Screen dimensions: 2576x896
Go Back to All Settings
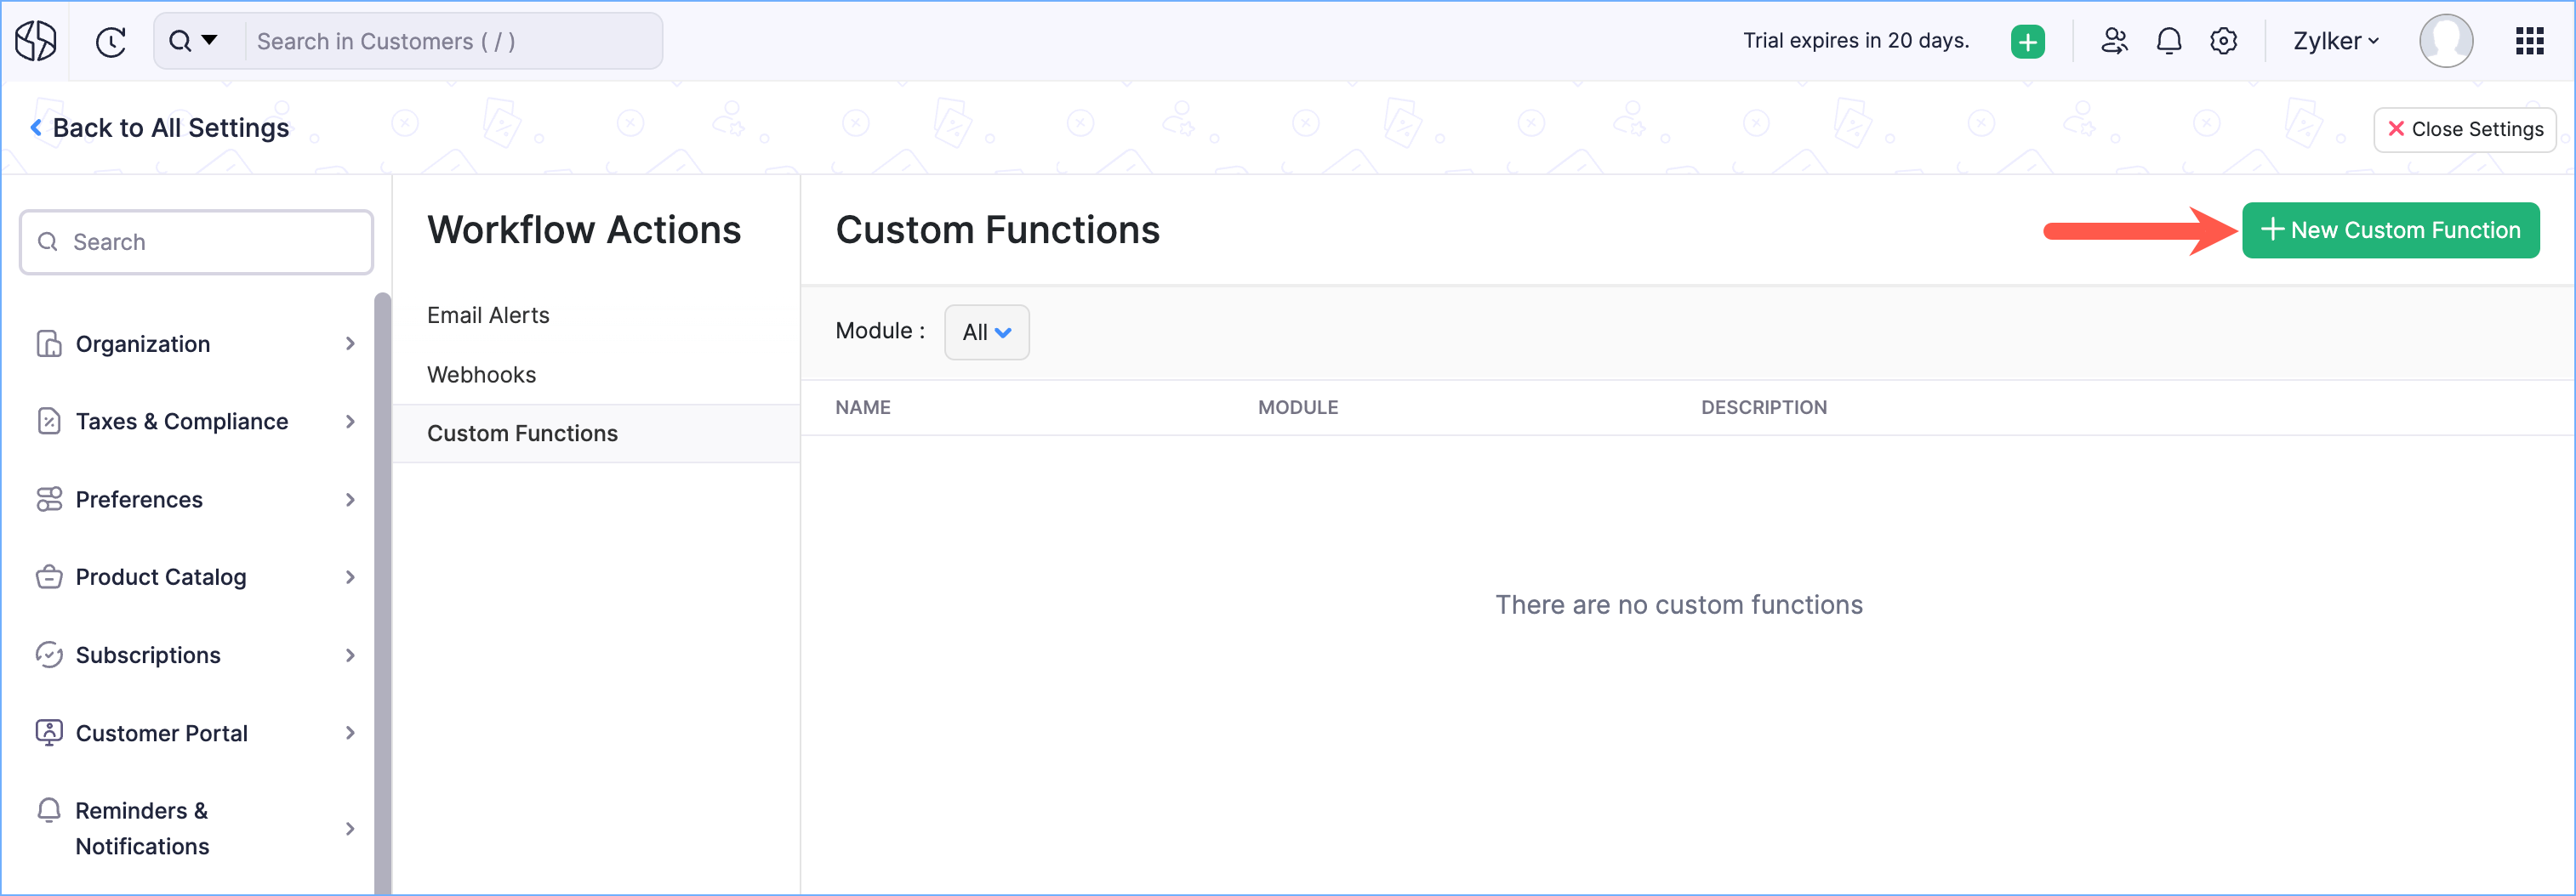tap(160, 128)
